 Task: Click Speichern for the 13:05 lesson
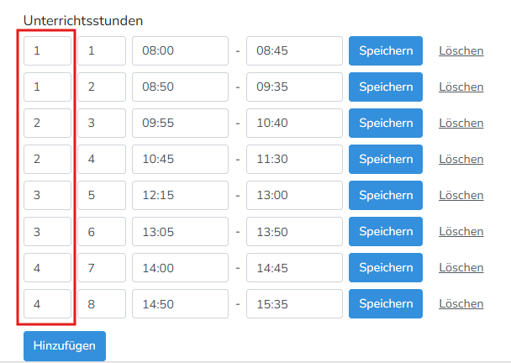tap(386, 231)
